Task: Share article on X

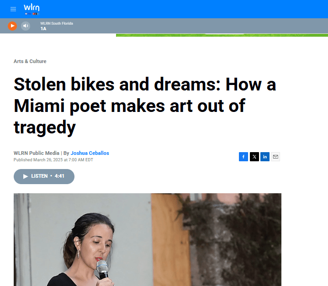Action: point(254,157)
